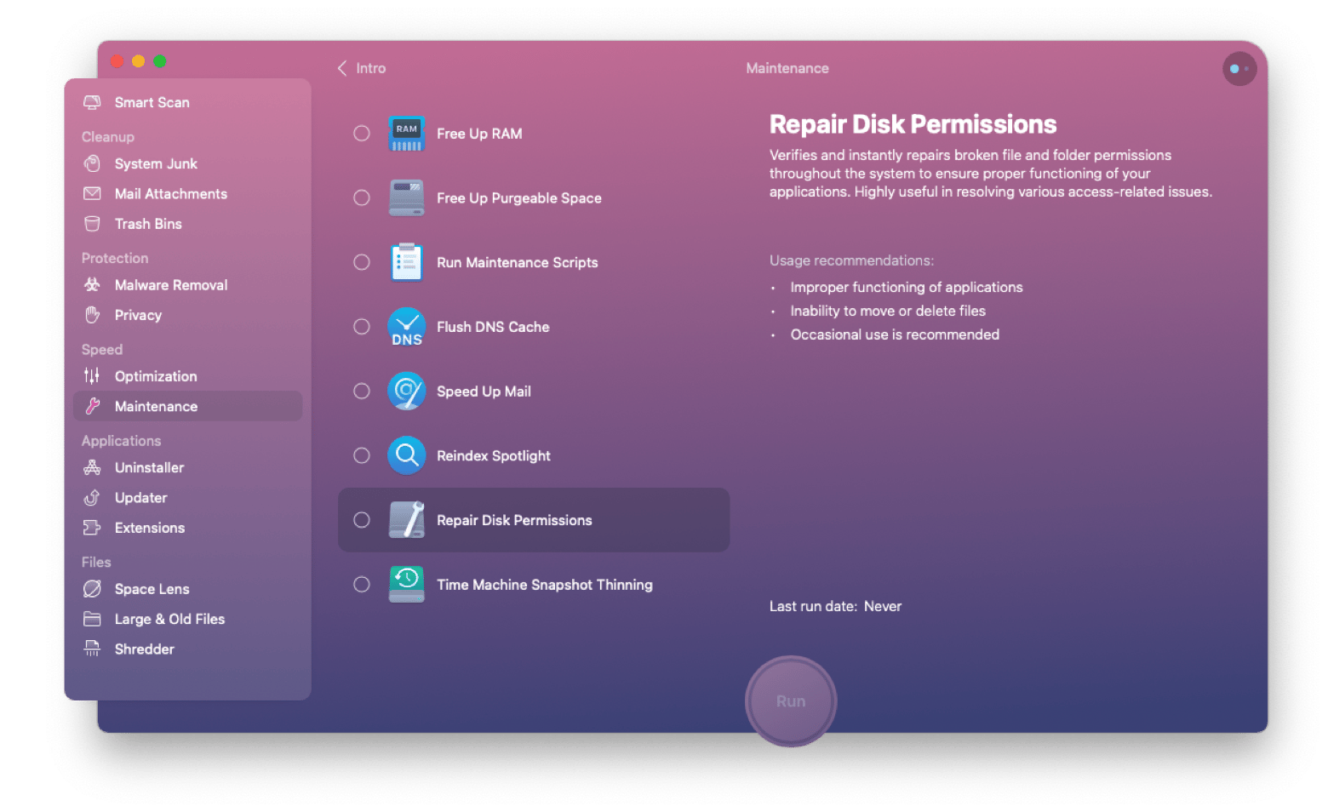Open Trash Bins from the sidebar
This screenshot has width=1328, height=812.
188,224
